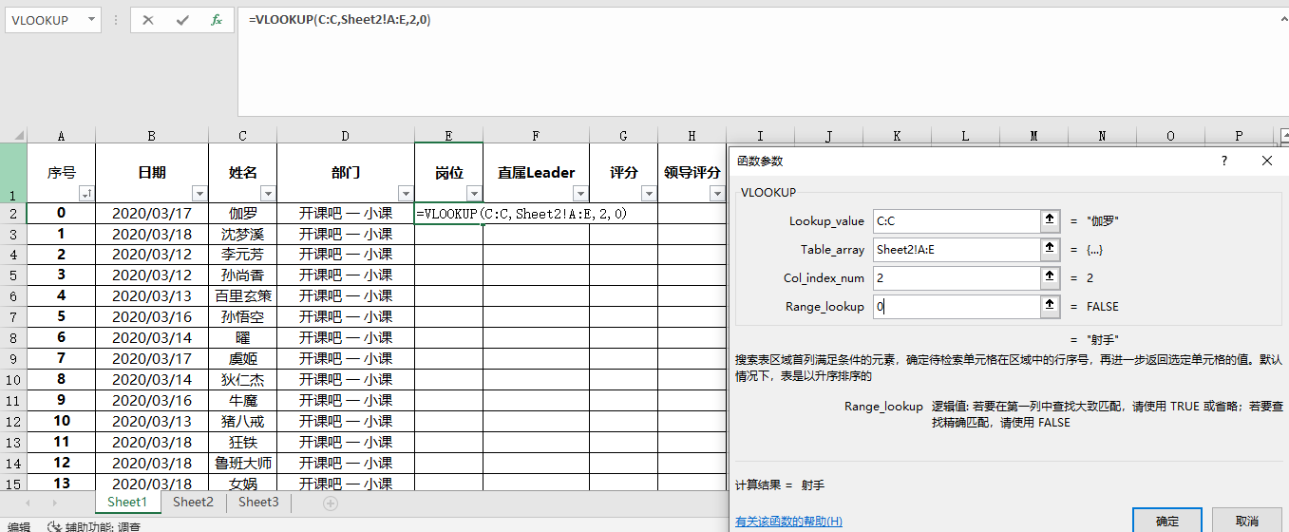
Task: Open the 直属Leader column filter dropdown
Action: (x=580, y=194)
